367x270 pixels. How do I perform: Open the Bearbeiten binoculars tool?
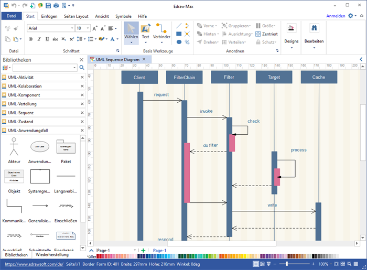(314, 33)
